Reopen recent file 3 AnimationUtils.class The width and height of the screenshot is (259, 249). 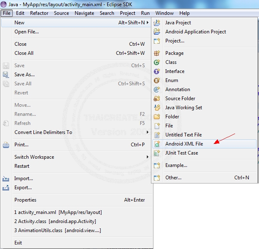(x=76, y=230)
